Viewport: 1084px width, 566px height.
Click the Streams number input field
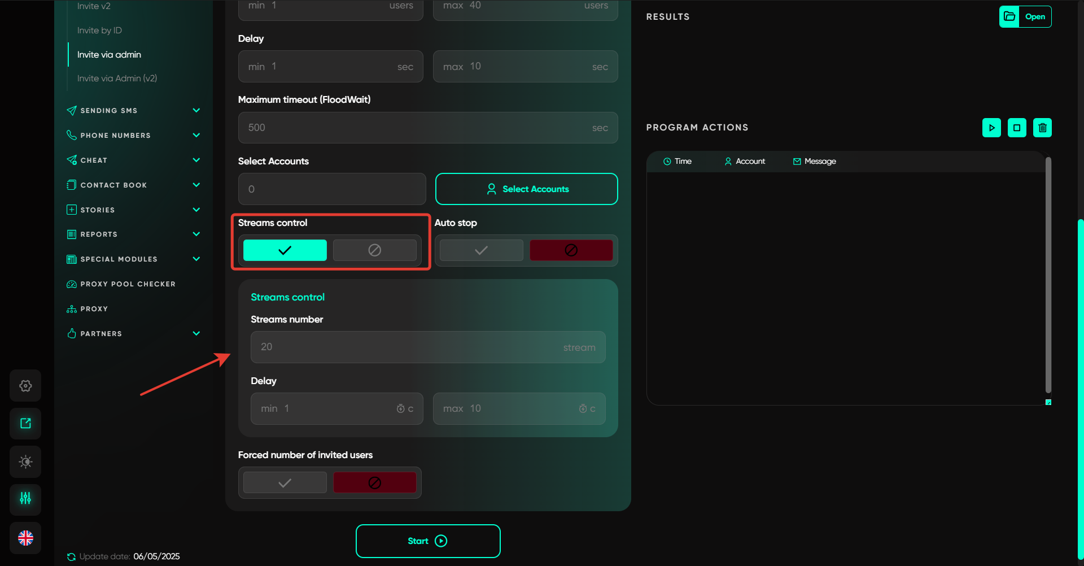(406, 347)
